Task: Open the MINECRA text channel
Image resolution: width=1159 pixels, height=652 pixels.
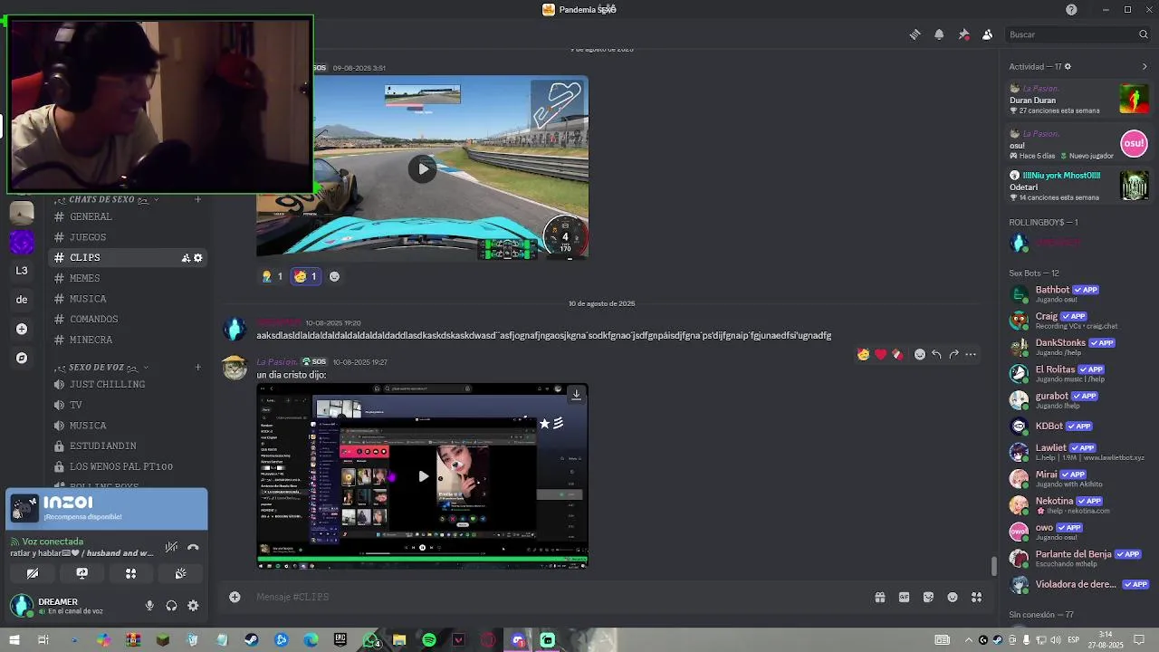Action: [x=129, y=340]
